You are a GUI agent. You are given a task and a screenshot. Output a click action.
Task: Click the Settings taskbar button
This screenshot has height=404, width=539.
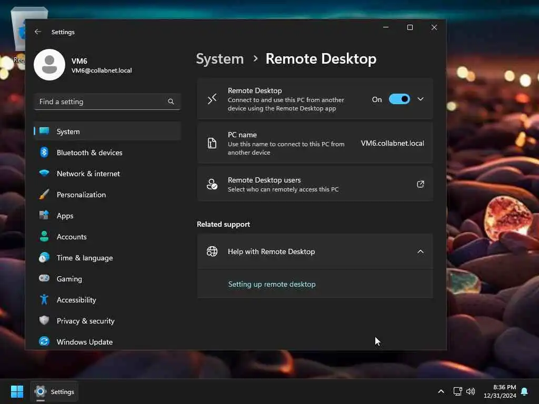pos(54,391)
